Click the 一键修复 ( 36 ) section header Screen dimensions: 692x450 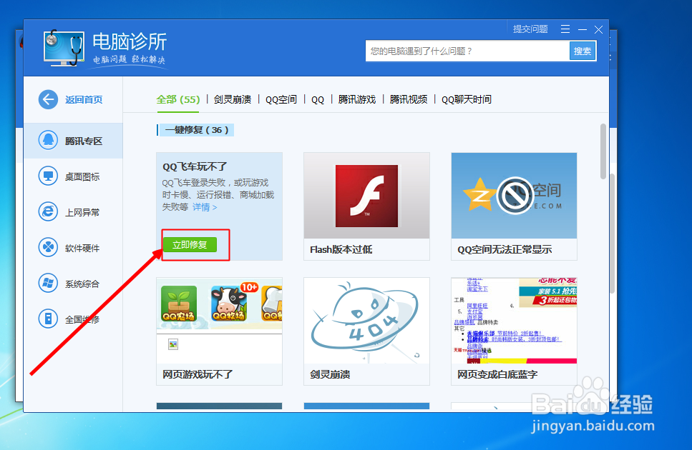click(196, 130)
